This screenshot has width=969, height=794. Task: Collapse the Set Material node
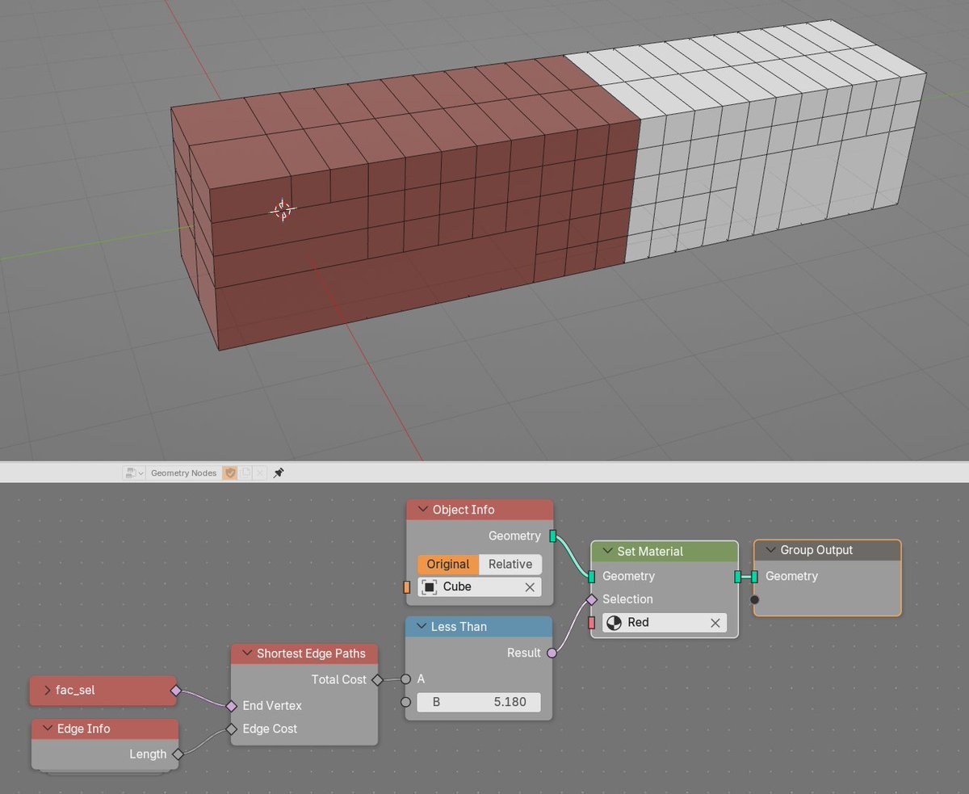607,551
